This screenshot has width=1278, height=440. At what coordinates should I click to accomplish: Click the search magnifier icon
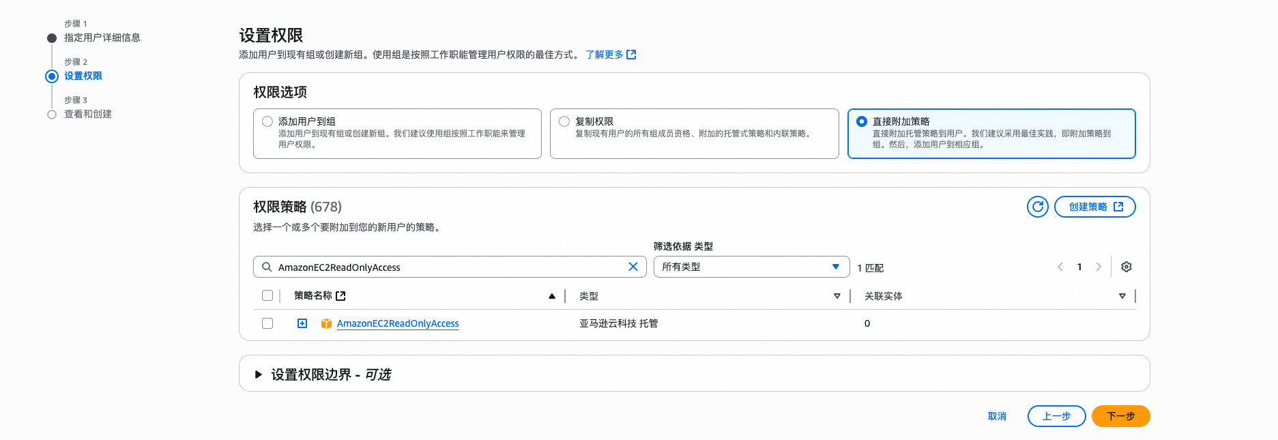pos(267,267)
